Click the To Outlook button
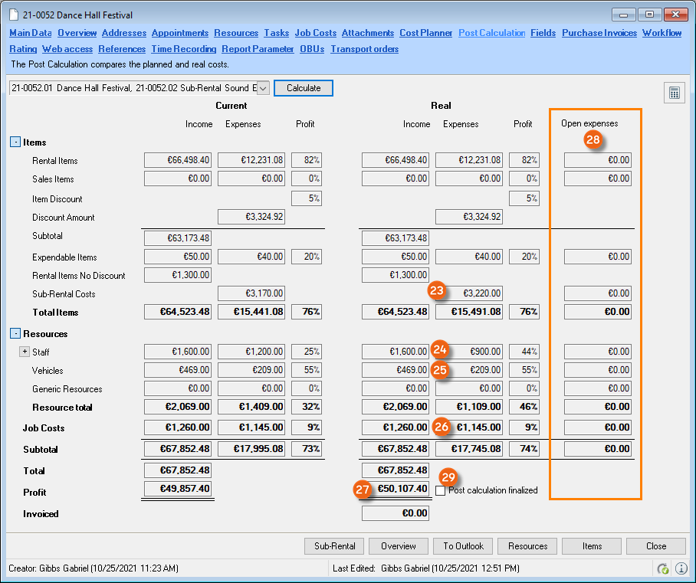696x583 pixels. (463, 546)
